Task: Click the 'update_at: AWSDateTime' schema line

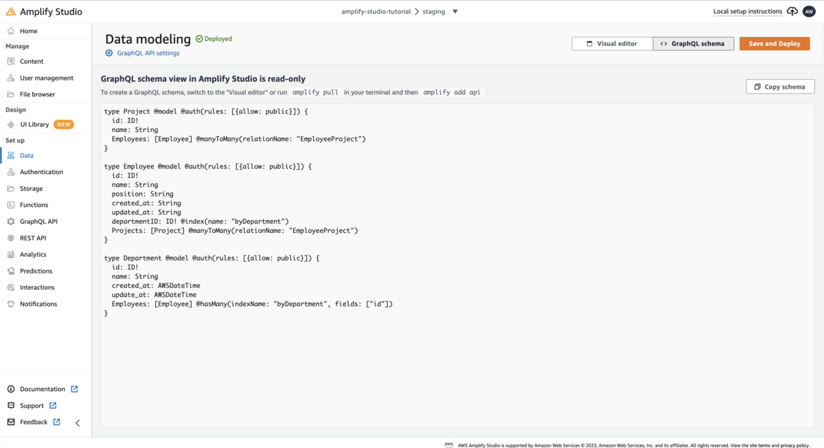Action: pyautogui.click(x=154, y=295)
